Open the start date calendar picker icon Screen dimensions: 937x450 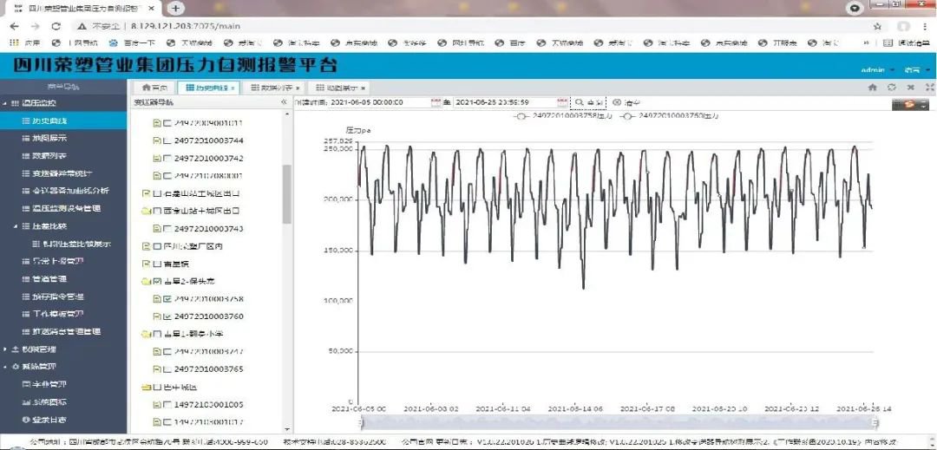[x=436, y=102]
